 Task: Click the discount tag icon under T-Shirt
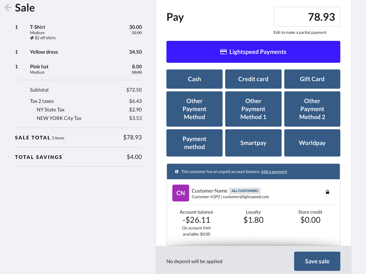32,38
